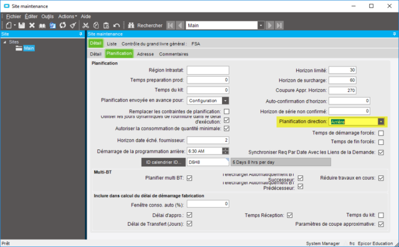Switch to the Adresse sub-tab
The image size is (399, 247).
145,54
